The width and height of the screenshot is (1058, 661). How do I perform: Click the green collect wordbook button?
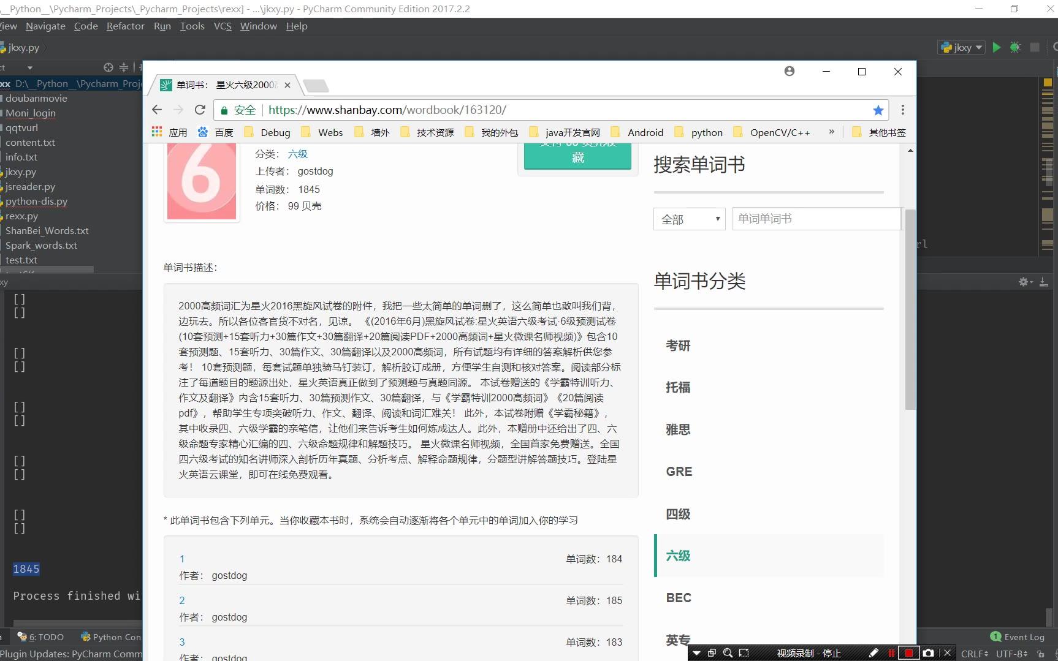[x=577, y=156]
